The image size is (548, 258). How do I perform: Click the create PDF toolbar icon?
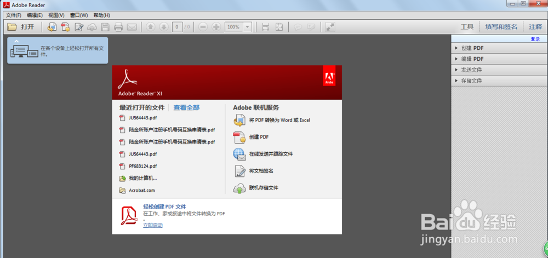point(65,27)
